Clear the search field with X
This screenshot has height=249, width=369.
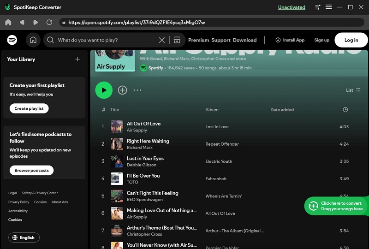tap(162, 40)
